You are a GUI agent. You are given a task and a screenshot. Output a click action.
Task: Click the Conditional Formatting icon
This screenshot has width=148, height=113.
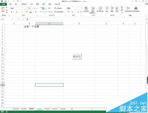tap(86, 9)
